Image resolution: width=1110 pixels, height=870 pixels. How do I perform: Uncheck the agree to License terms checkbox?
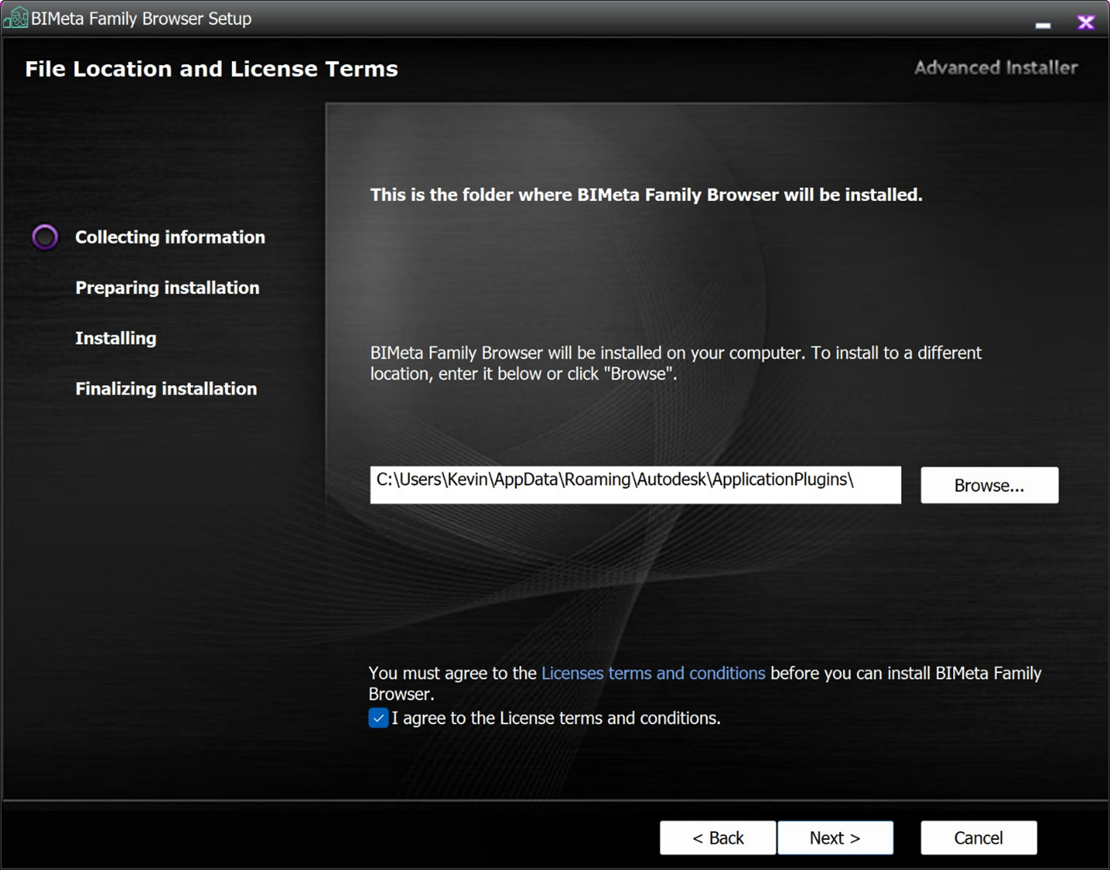click(x=378, y=718)
